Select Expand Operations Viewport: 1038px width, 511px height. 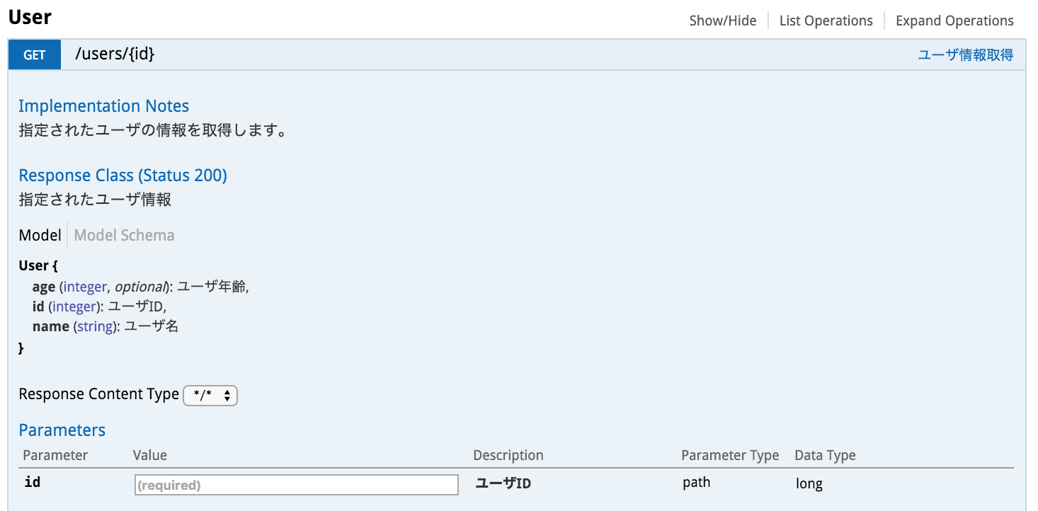pyautogui.click(x=954, y=21)
